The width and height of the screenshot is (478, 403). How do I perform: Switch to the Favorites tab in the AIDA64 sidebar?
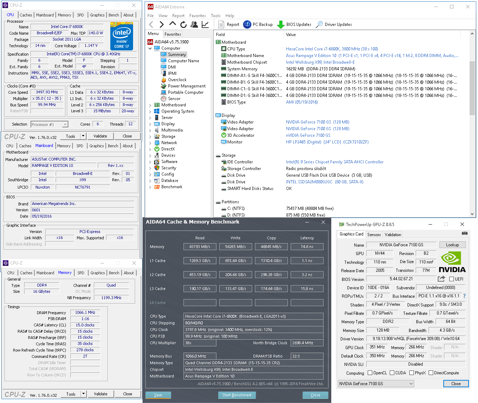173,34
